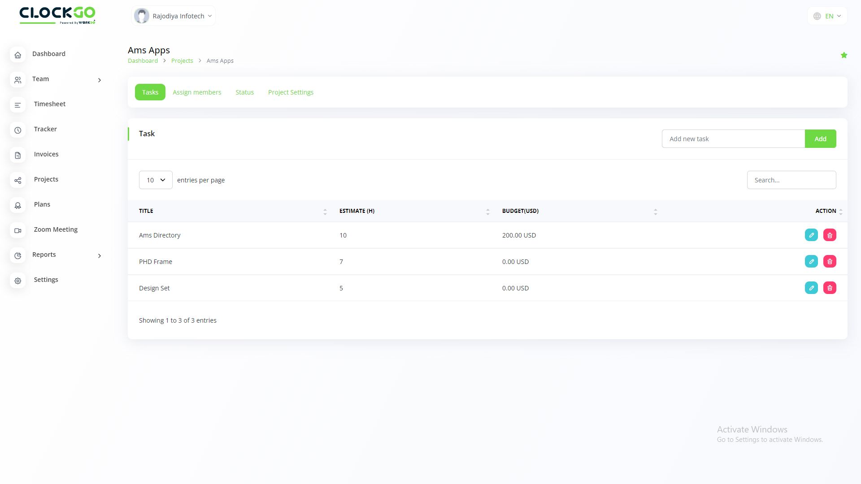Open the Project Settings tab

pyautogui.click(x=291, y=92)
